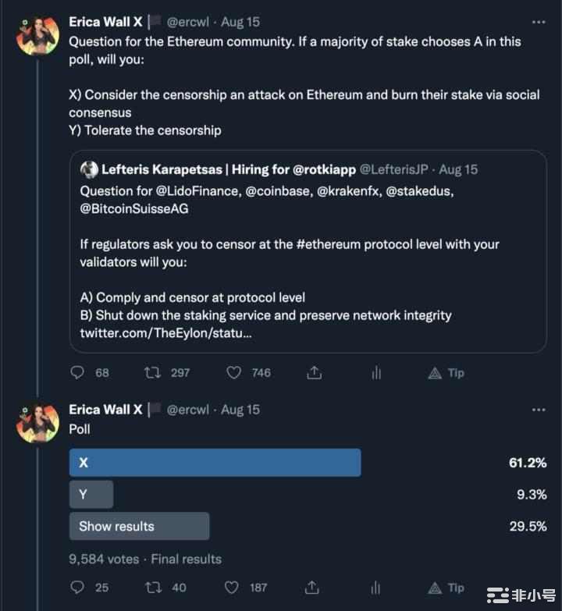Open the more options menu on first tweet

[x=539, y=23]
